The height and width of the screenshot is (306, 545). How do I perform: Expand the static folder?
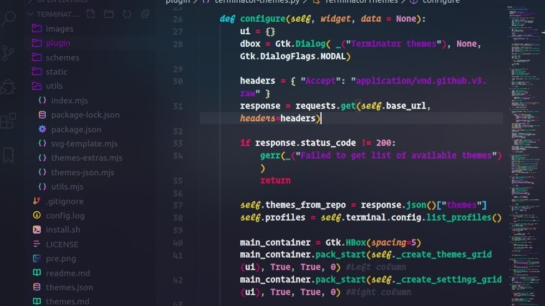point(56,72)
